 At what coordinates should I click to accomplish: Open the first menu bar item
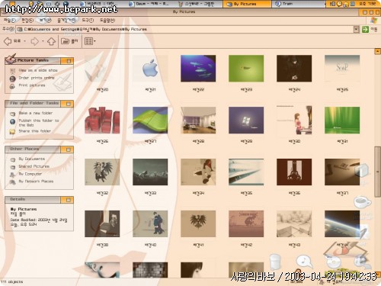[x=10, y=20]
